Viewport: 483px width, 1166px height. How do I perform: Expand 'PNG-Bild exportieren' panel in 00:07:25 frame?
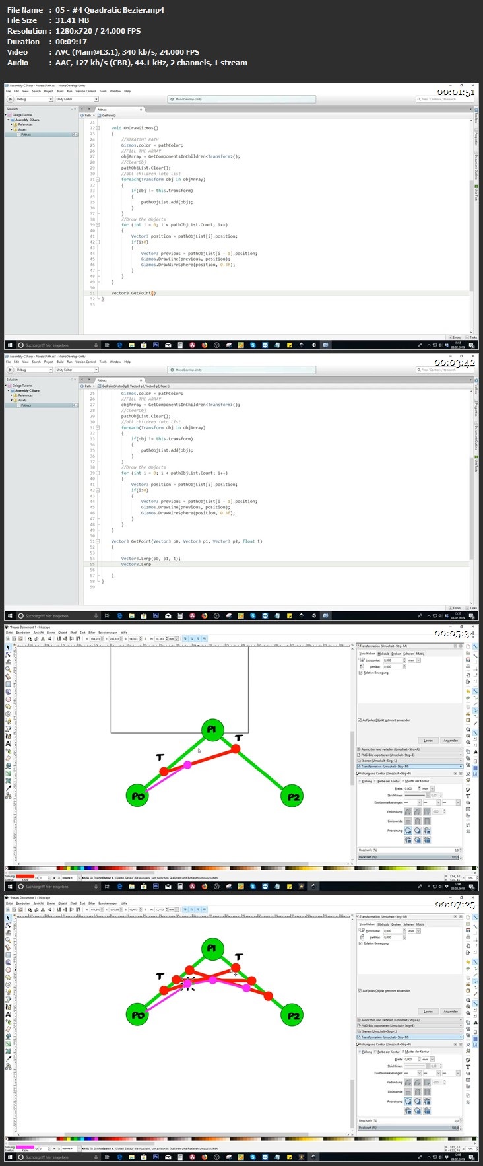409,1025
